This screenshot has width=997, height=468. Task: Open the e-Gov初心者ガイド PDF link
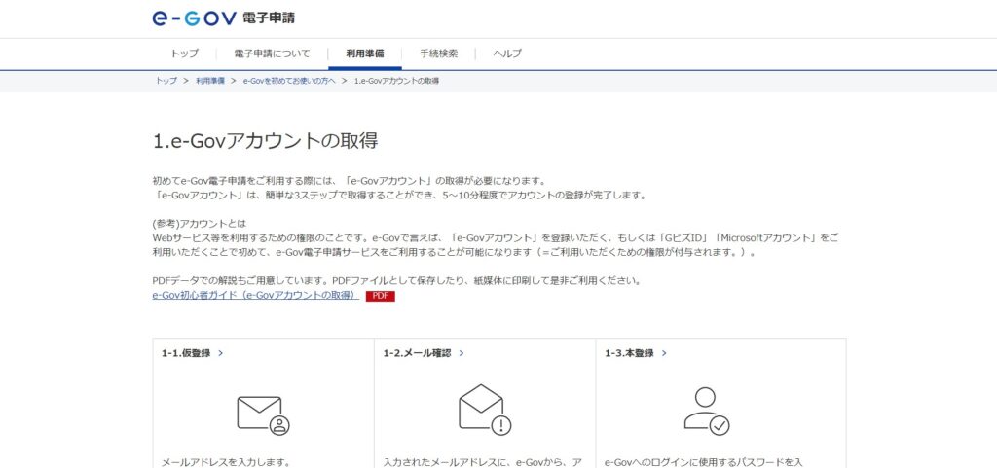click(x=256, y=296)
